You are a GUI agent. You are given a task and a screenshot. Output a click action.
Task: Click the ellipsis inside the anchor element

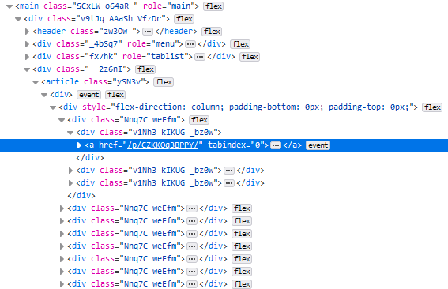(276, 145)
